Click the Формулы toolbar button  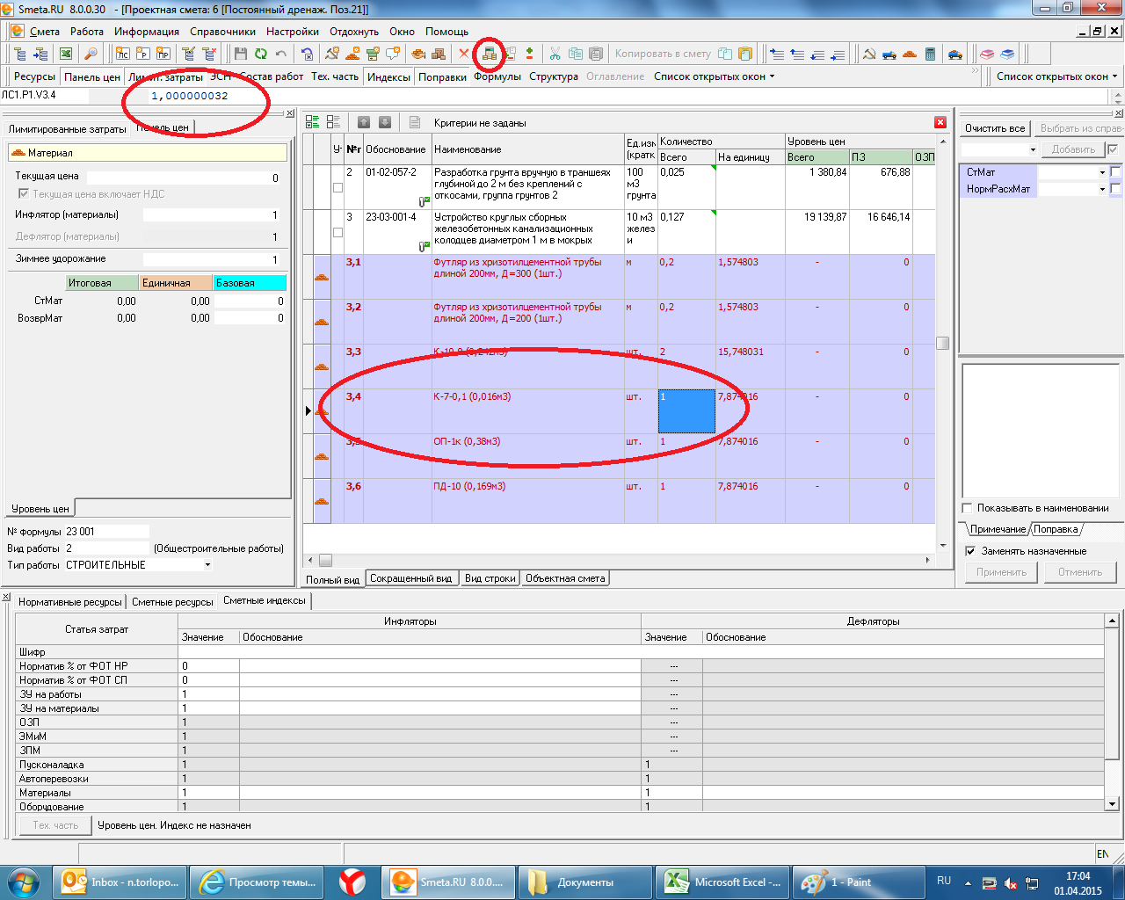497,76
